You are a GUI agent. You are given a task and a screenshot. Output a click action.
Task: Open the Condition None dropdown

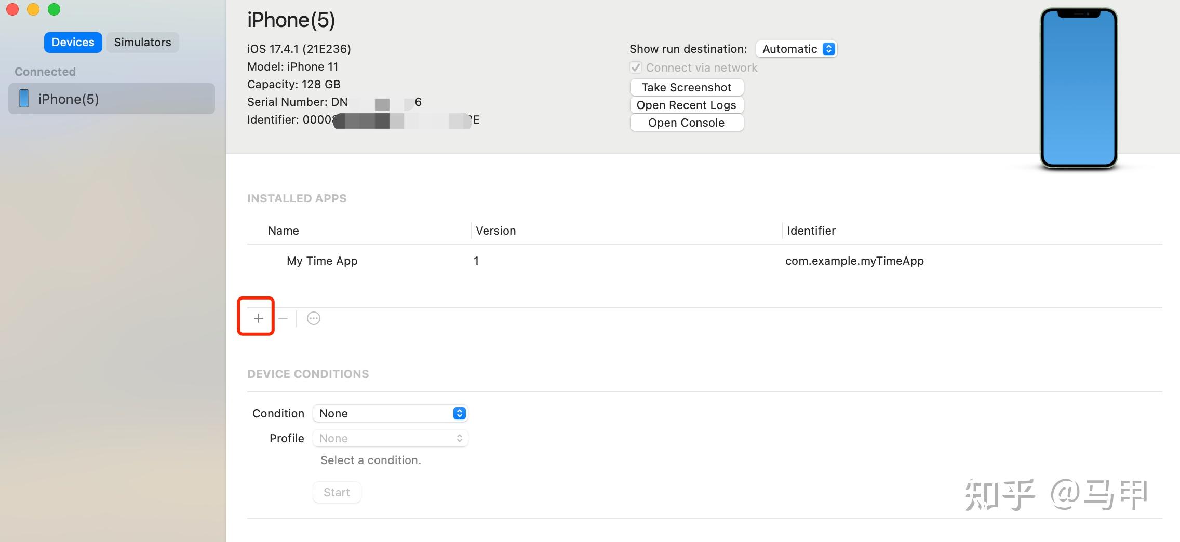point(391,413)
